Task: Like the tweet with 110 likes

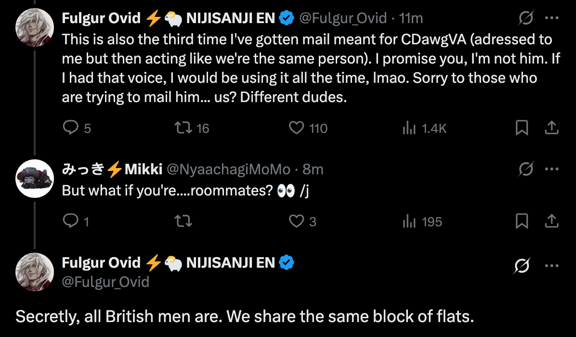Action: (297, 128)
